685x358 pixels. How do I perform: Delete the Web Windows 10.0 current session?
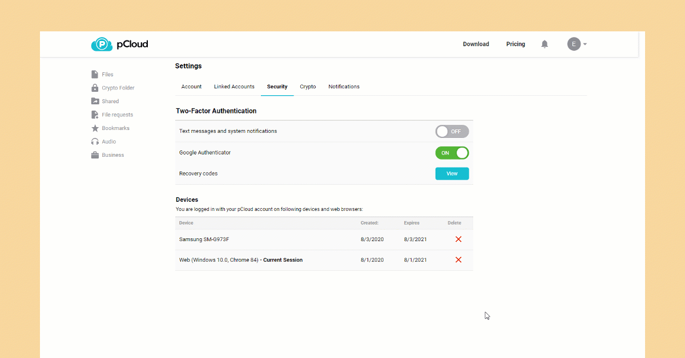(458, 260)
